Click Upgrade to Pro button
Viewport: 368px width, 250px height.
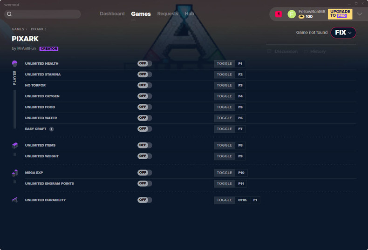click(340, 14)
